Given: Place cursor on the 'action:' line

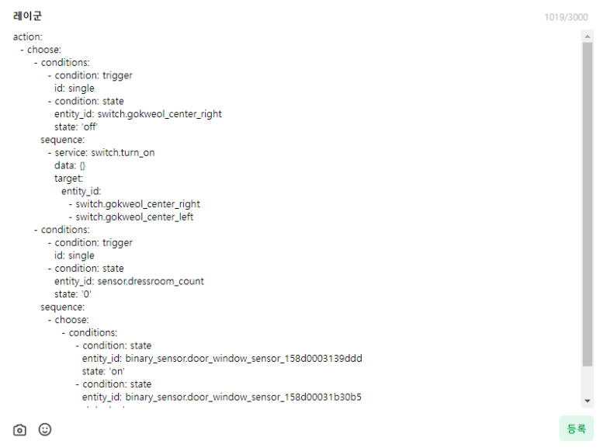Looking at the screenshot, I should [x=27, y=36].
